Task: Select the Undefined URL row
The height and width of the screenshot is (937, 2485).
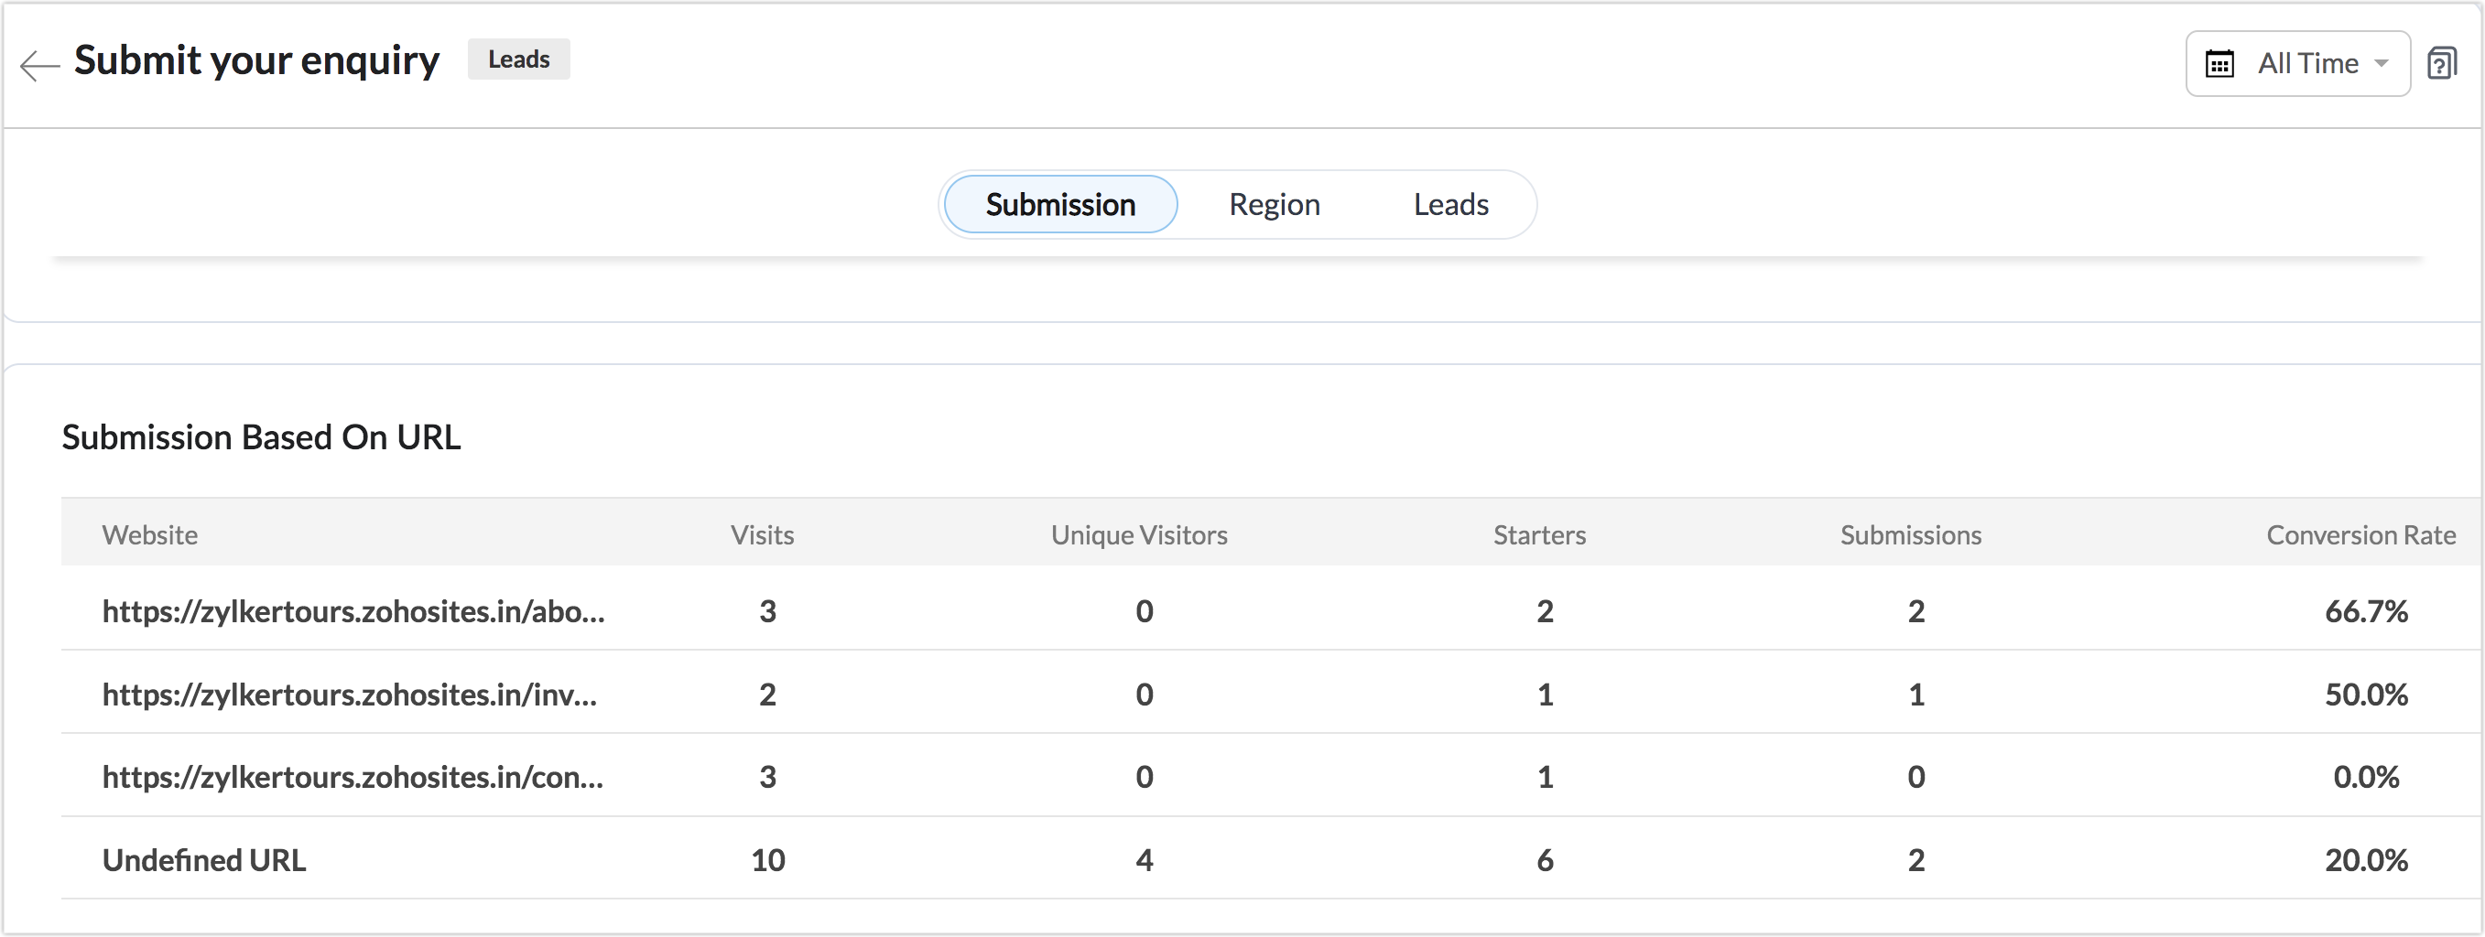Action: click(203, 860)
